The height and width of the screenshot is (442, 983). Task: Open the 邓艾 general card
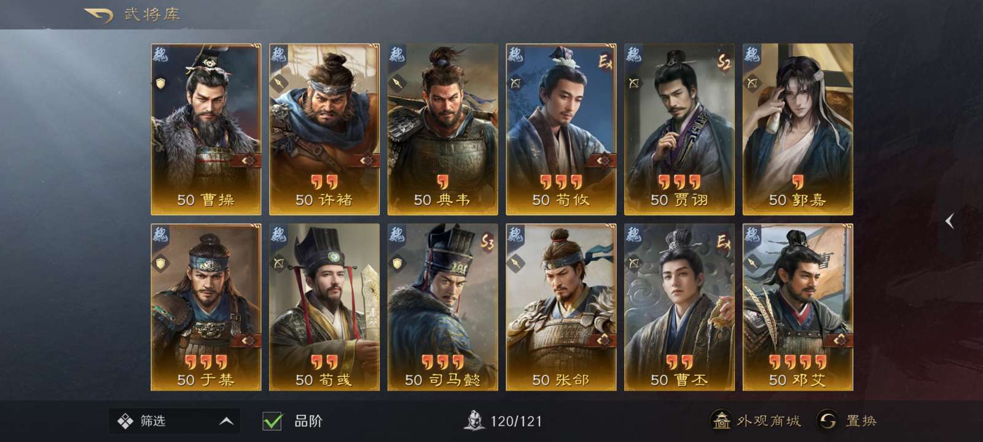pyautogui.click(x=798, y=307)
